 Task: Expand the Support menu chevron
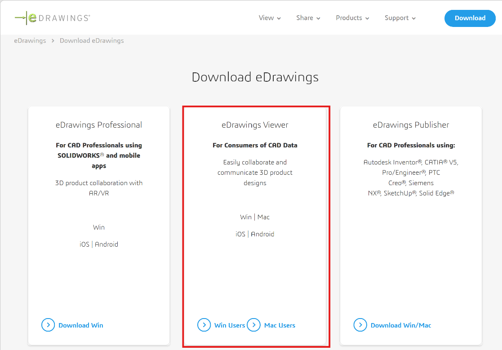point(413,18)
